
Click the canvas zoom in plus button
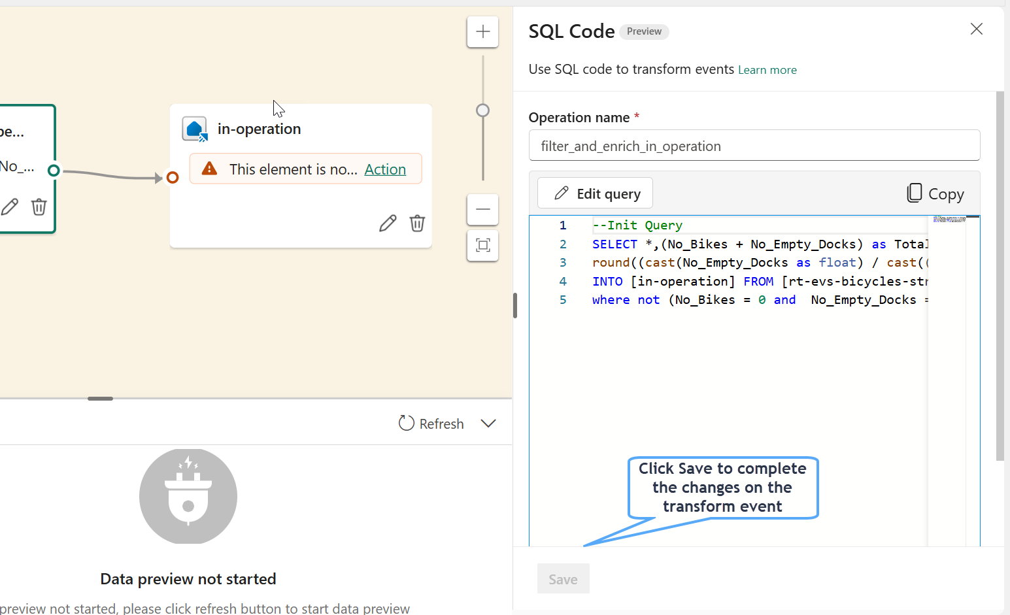(x=482, y=32)
